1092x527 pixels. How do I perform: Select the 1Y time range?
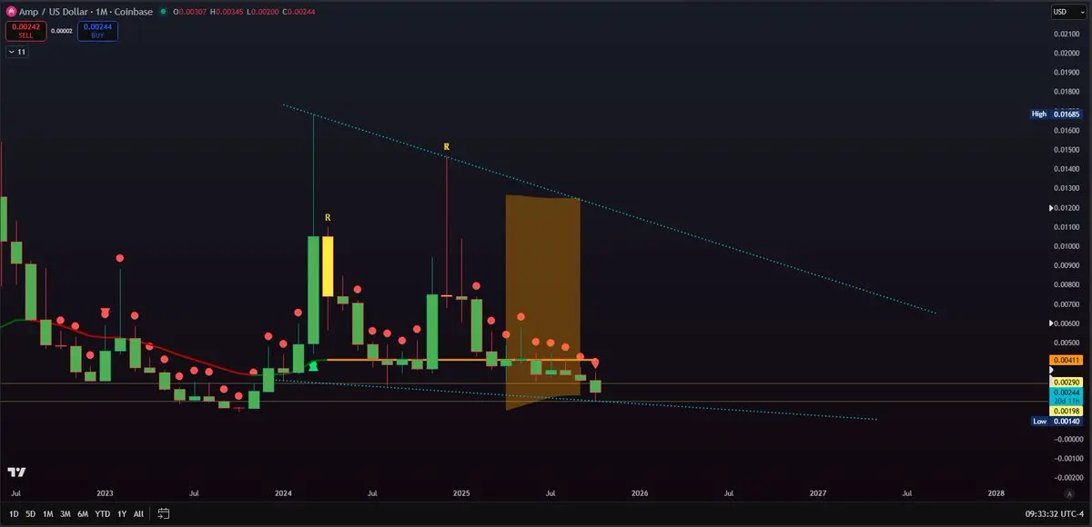pyautogui.click(x=122, y=513)
